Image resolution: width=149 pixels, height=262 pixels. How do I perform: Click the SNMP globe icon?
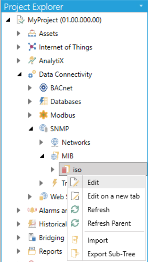tap(43, 129)
